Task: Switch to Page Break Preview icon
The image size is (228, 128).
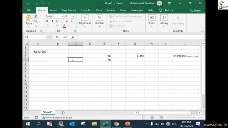Action: coord(161,118)
